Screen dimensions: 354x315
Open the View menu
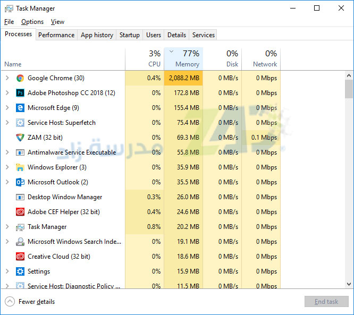coord(57,22)
